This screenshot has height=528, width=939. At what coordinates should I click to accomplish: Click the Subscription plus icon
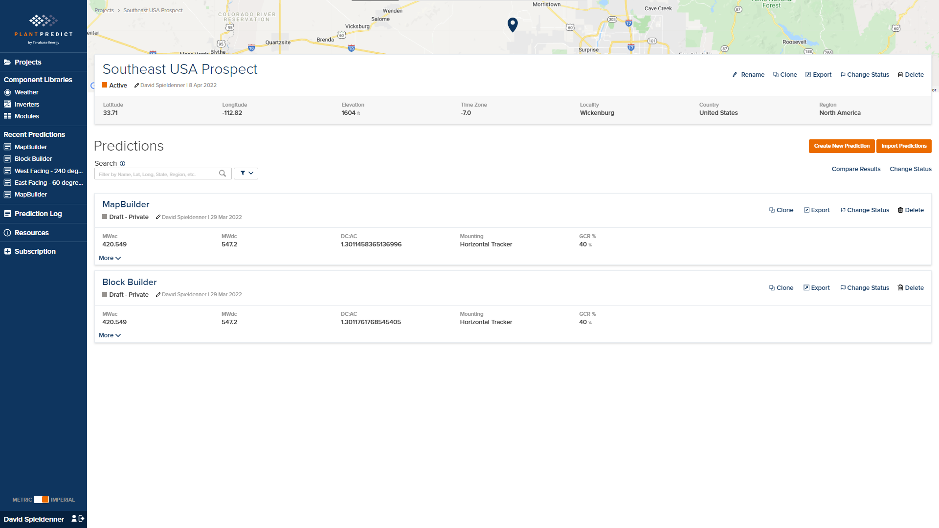[7, 251]
